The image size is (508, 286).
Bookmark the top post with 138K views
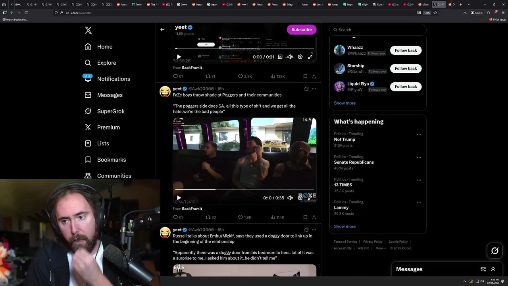[305, 76]
